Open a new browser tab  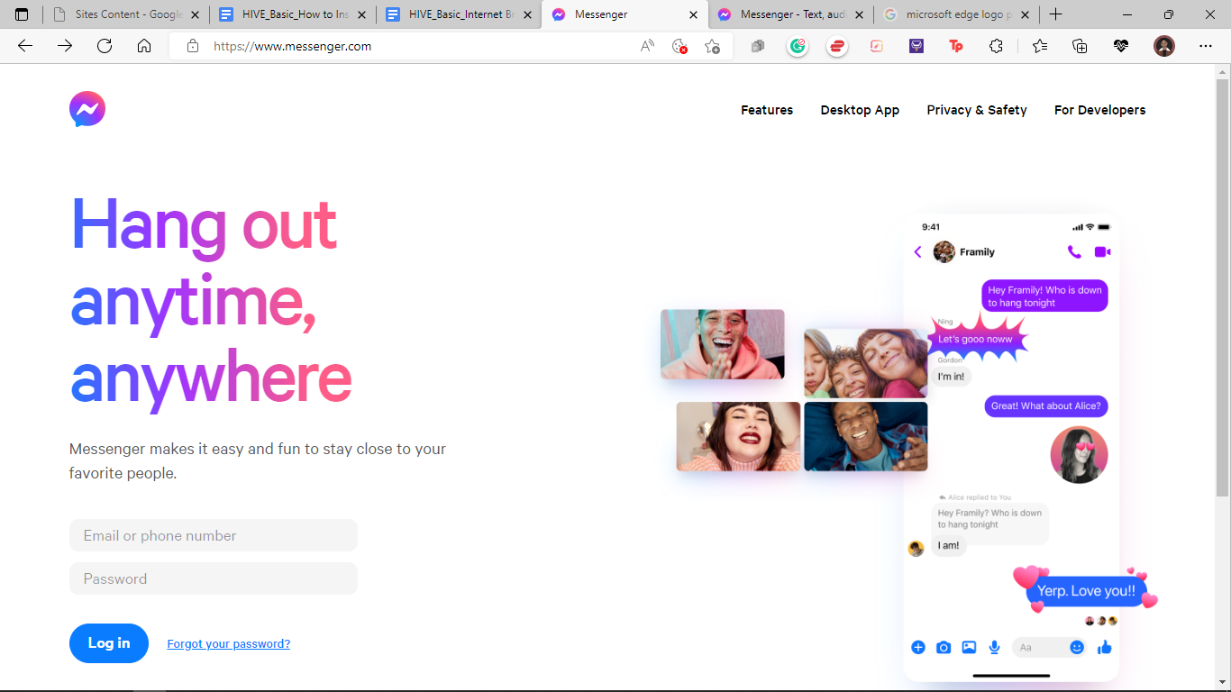point(1055,14)
